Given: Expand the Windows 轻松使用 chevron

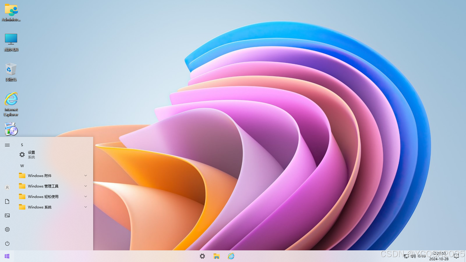Looking at the screenshot, I should pos(86,196).
